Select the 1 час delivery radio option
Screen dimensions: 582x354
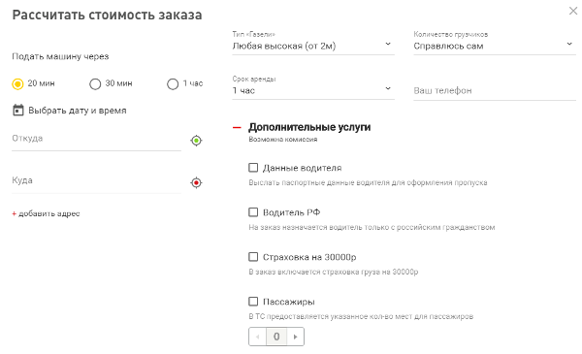[173, 83]
